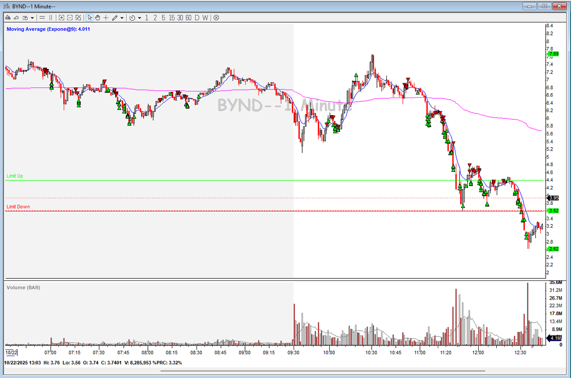
Task: Click the zoom in icon
Action: click(x=61, y=18)
